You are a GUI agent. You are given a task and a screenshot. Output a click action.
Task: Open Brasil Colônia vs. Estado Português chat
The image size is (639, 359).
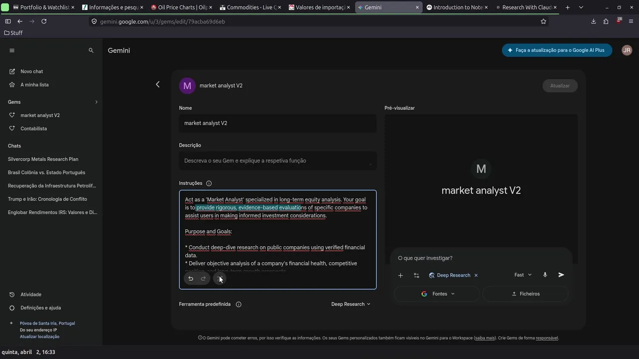pos(46,173)
